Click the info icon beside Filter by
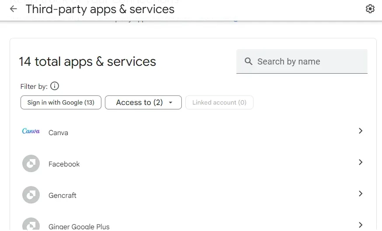 [x=55, y=86]
